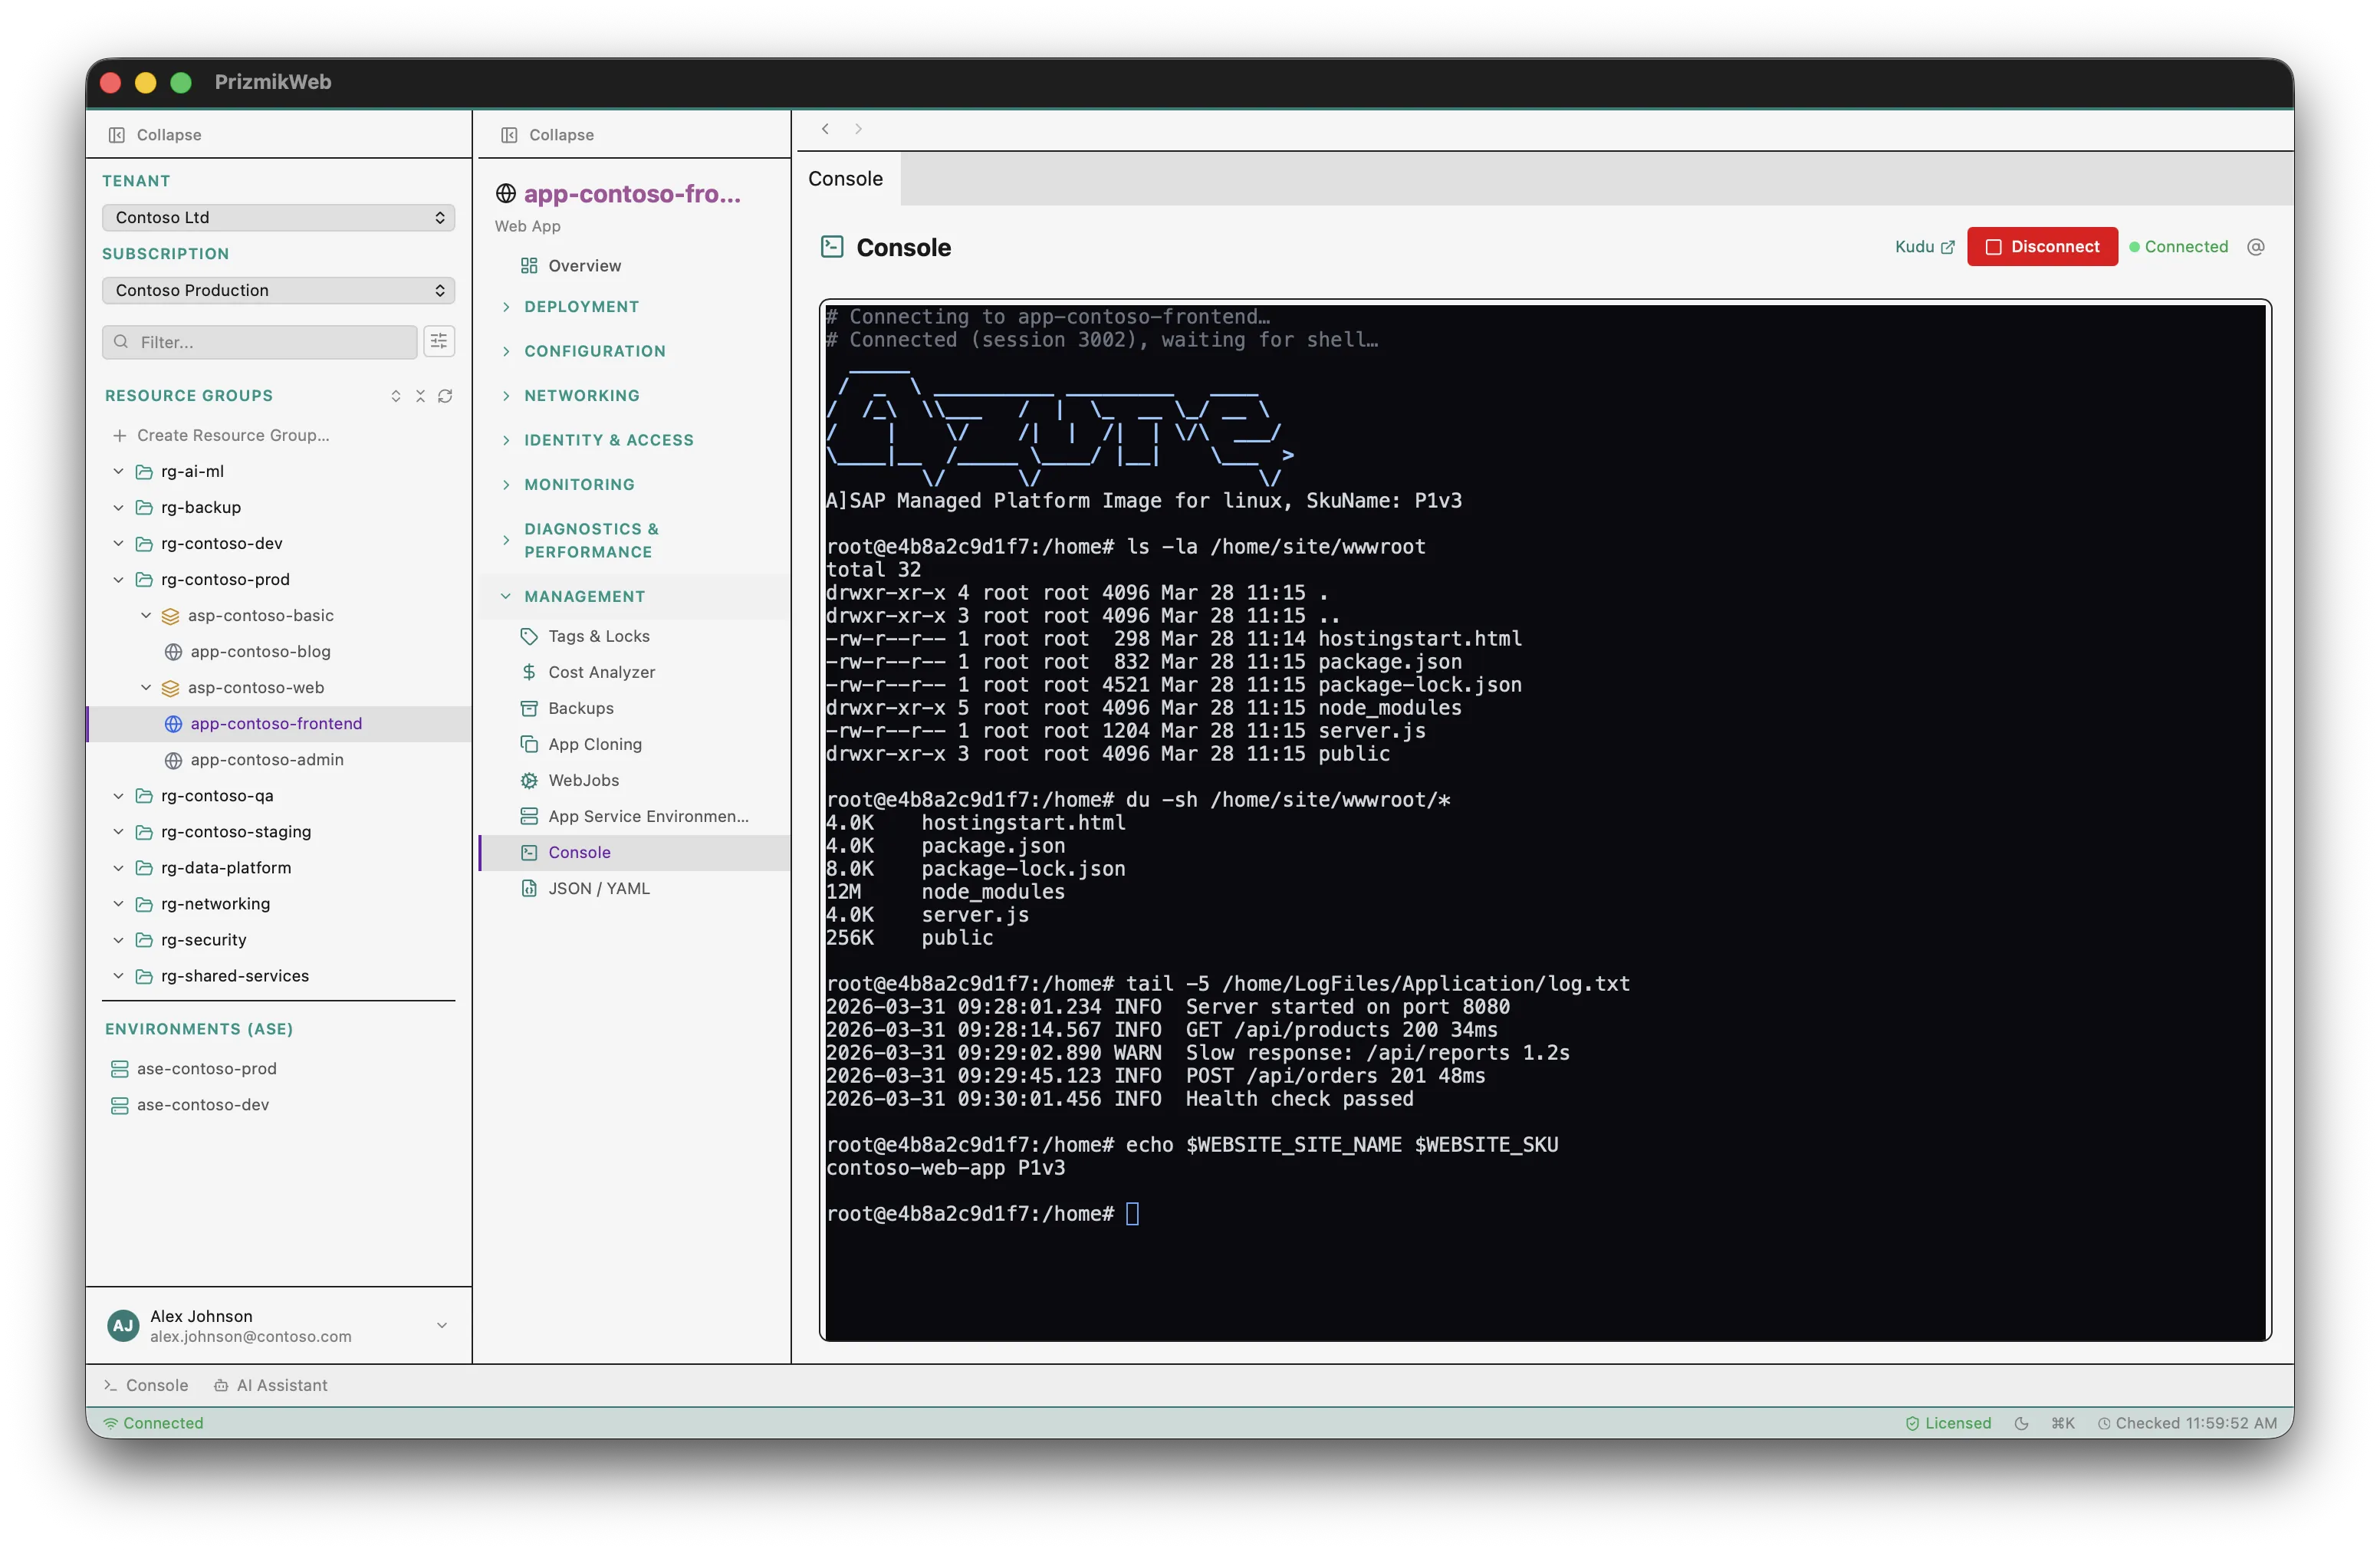Select the Console tab
Screen dimensions: 2380x1552
point(845,179)
